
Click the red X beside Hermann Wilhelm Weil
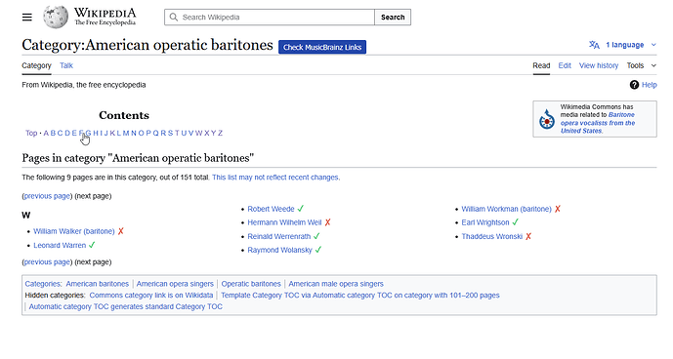pos(327,222)
